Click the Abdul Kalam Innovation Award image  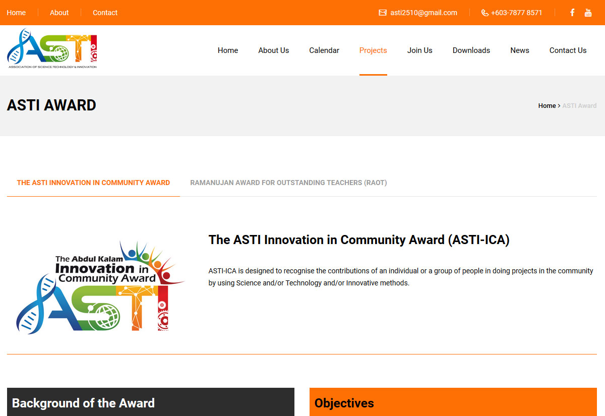[101, 286]
